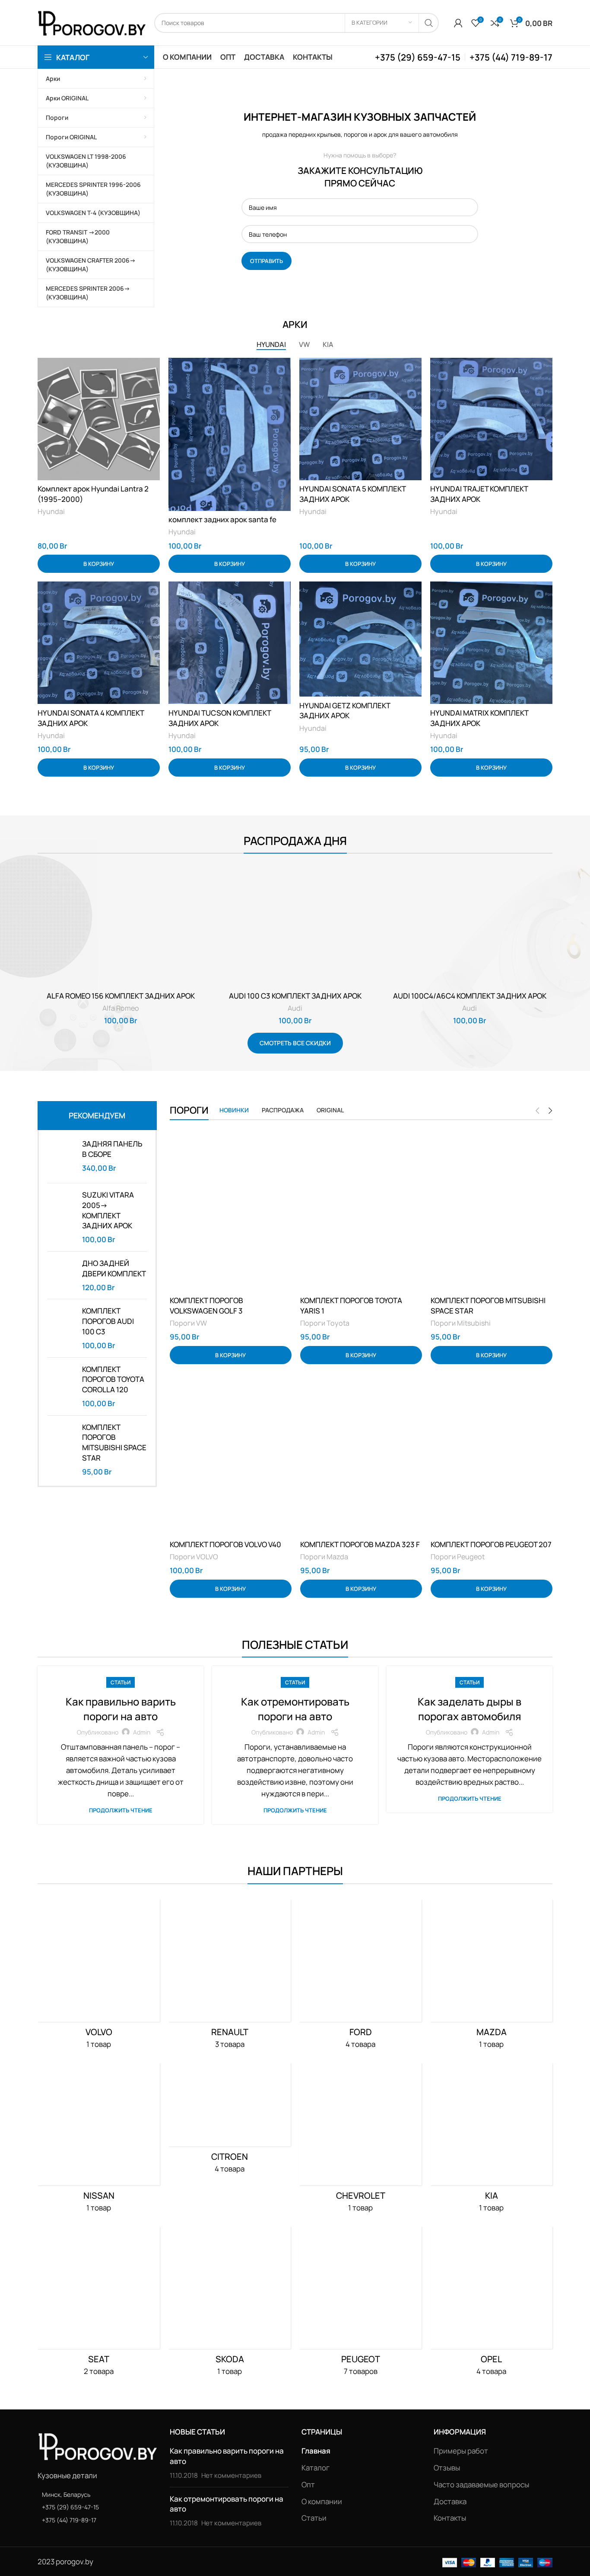Viewport: 590px width, 2576px height.
Task: Collapse the Каталог menu chevron
Action: (x=145, y=57)
